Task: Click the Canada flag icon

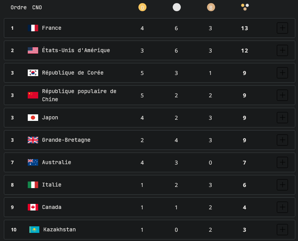Action: click(x=33, y=207)
